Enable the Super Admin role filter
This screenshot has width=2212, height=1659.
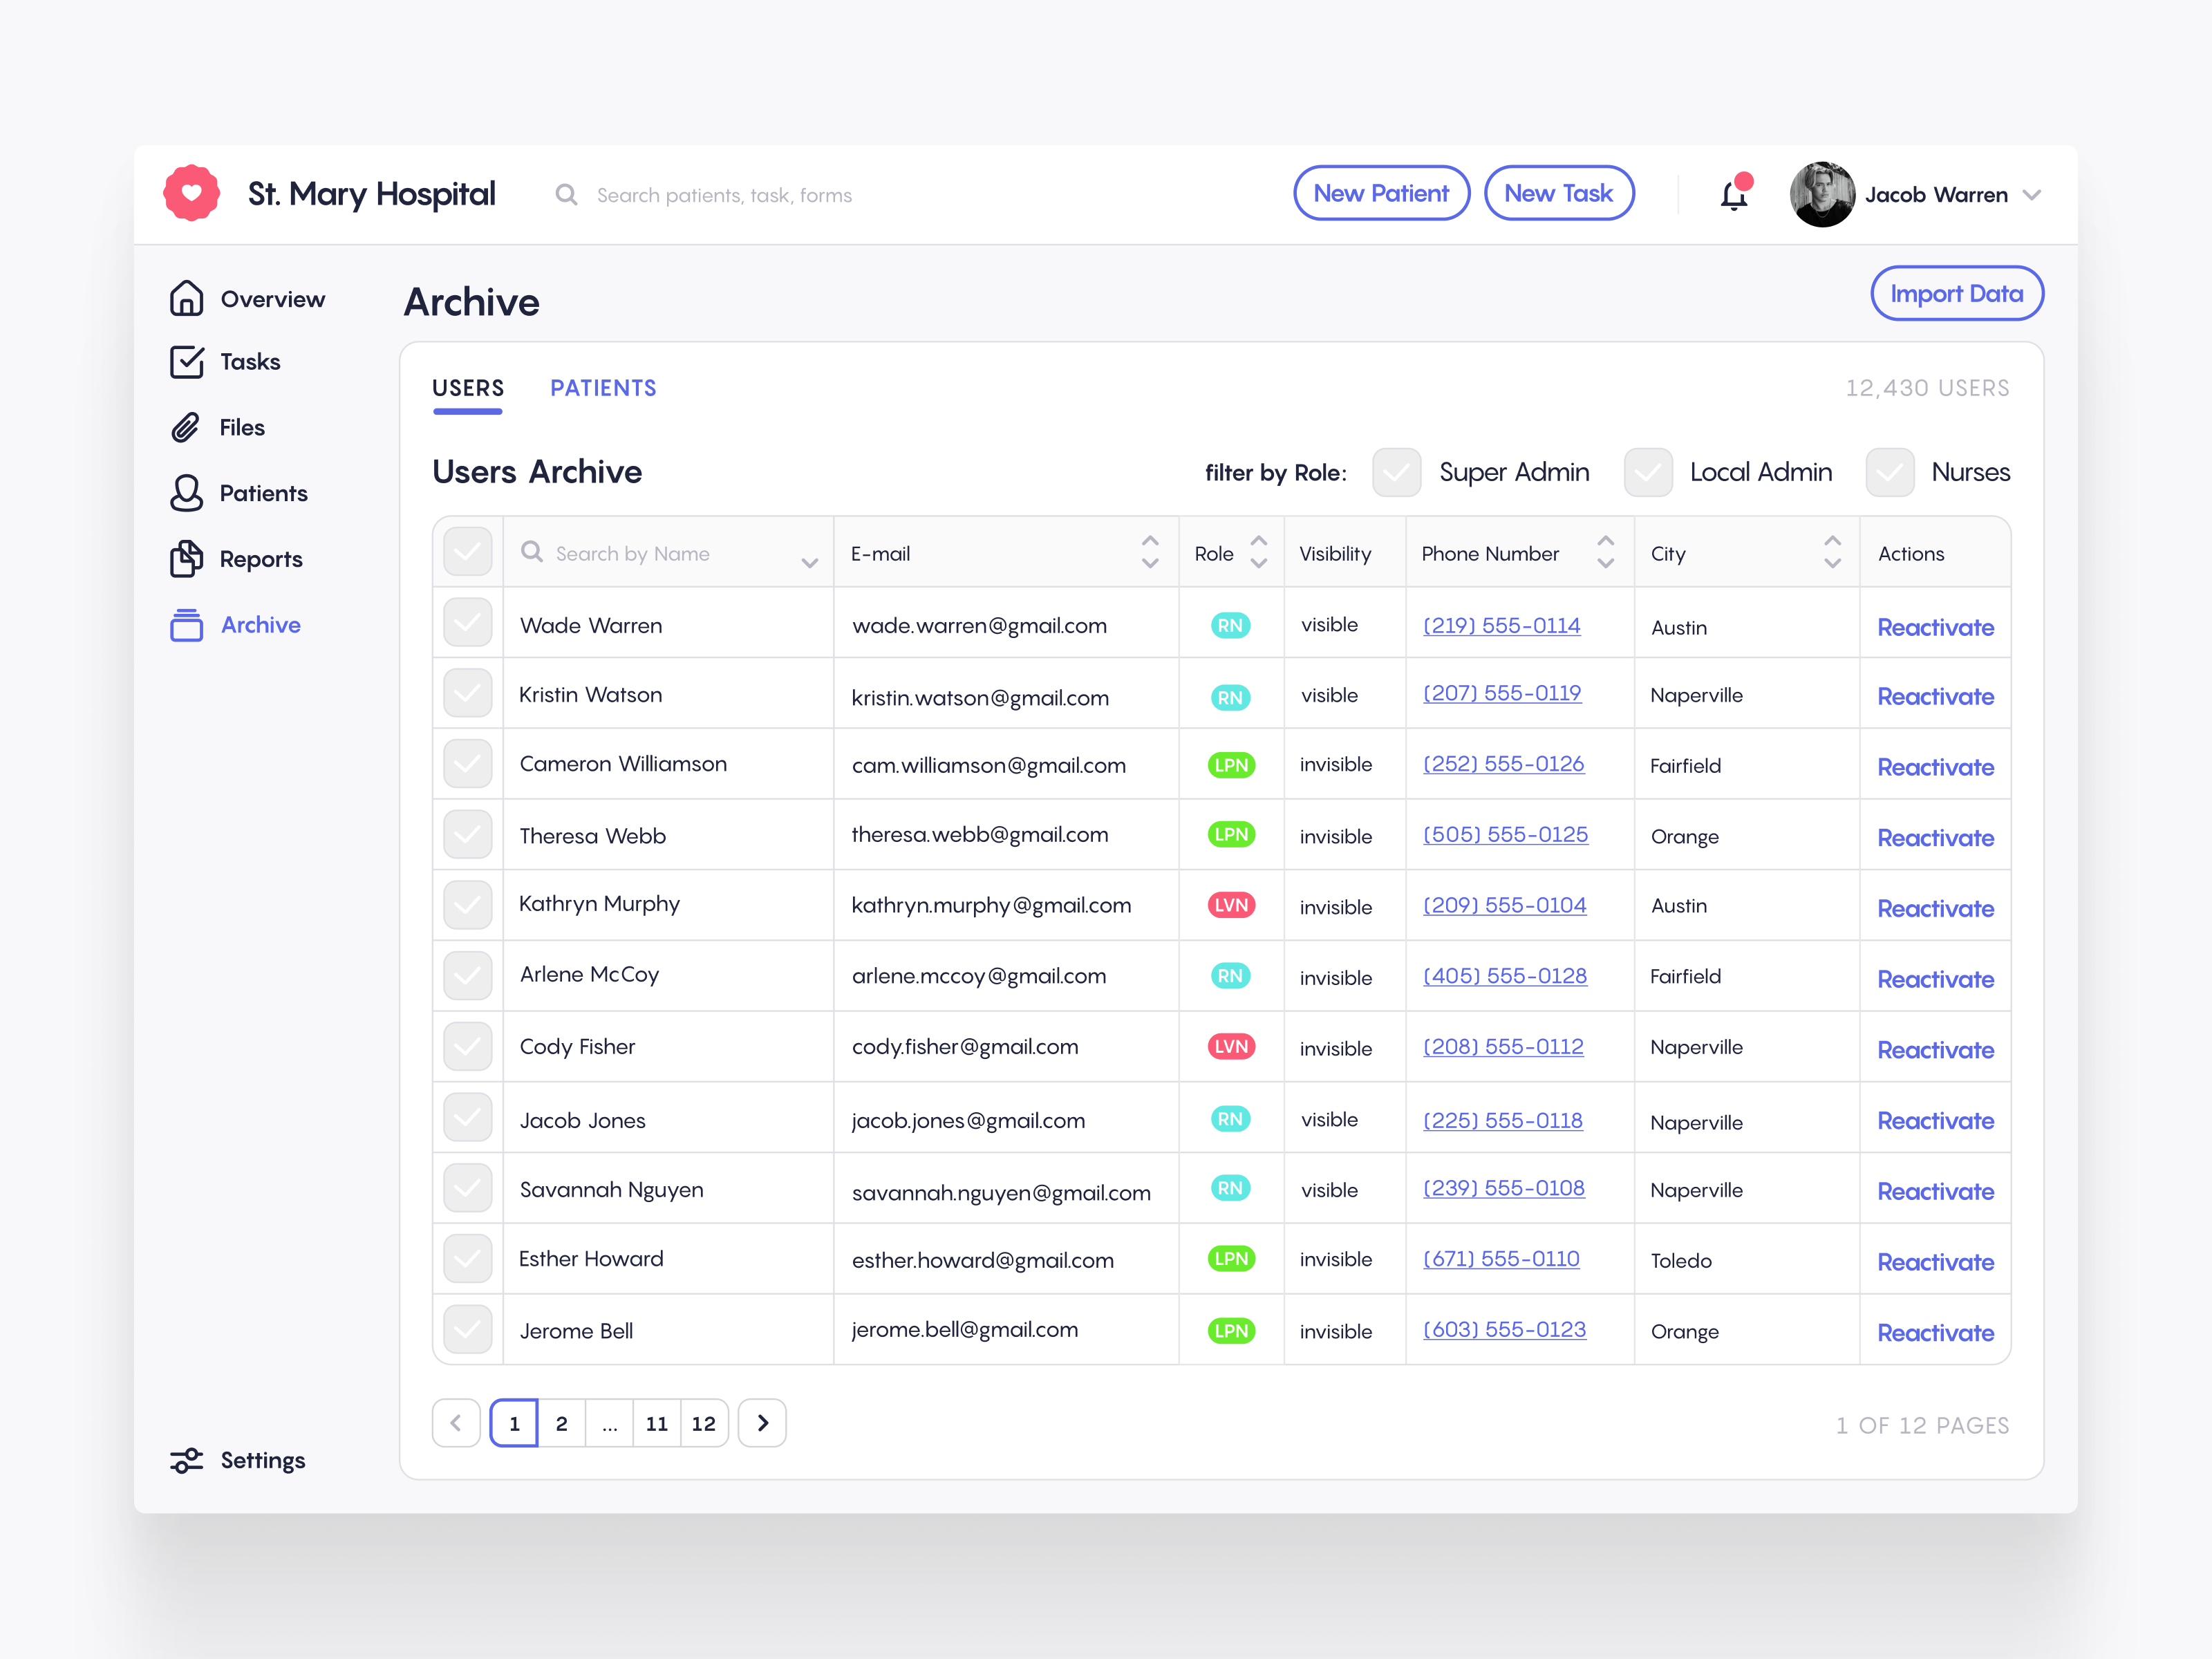click(x=1396, y=472)
